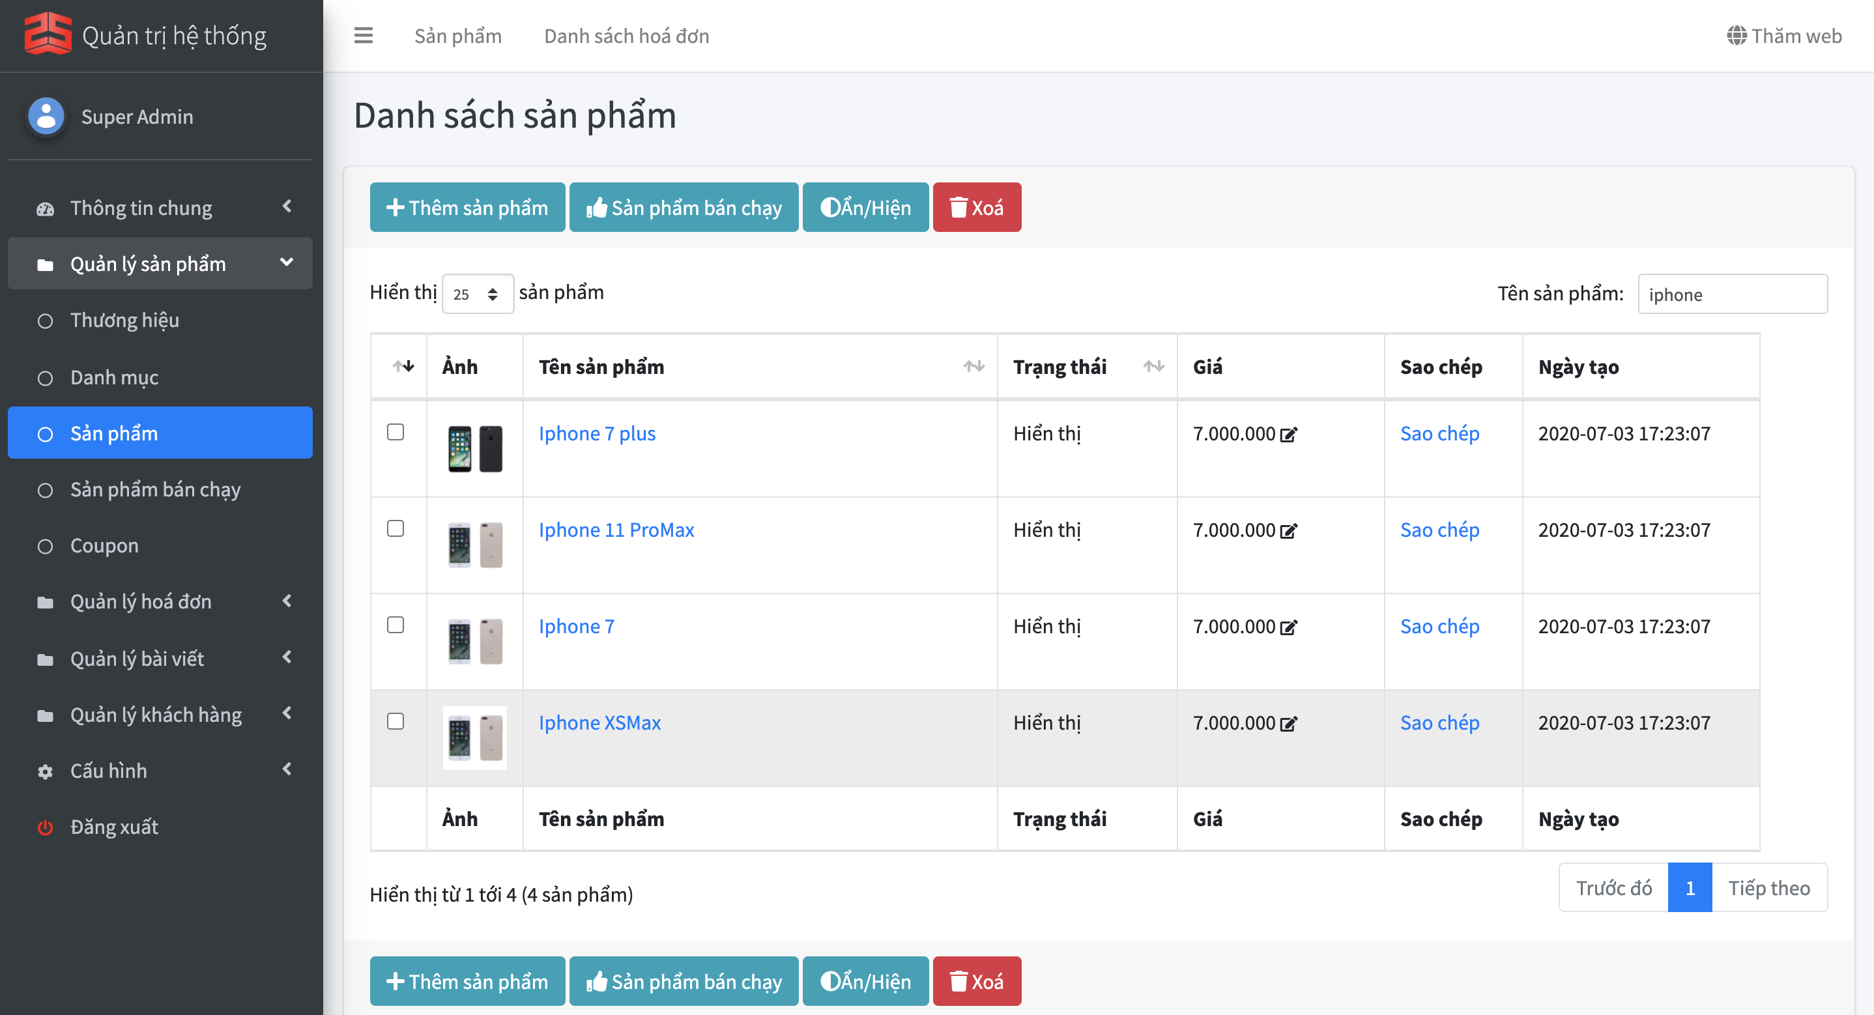This screenshot has width=1874, height=1015.
Task: Sort by Trạng thái column arrows
Action: click(x=1153, y=366)
